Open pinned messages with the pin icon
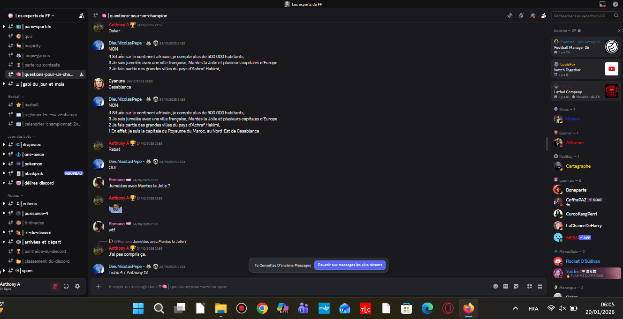This screenshot has height=319, width=623. click(532, 15)
